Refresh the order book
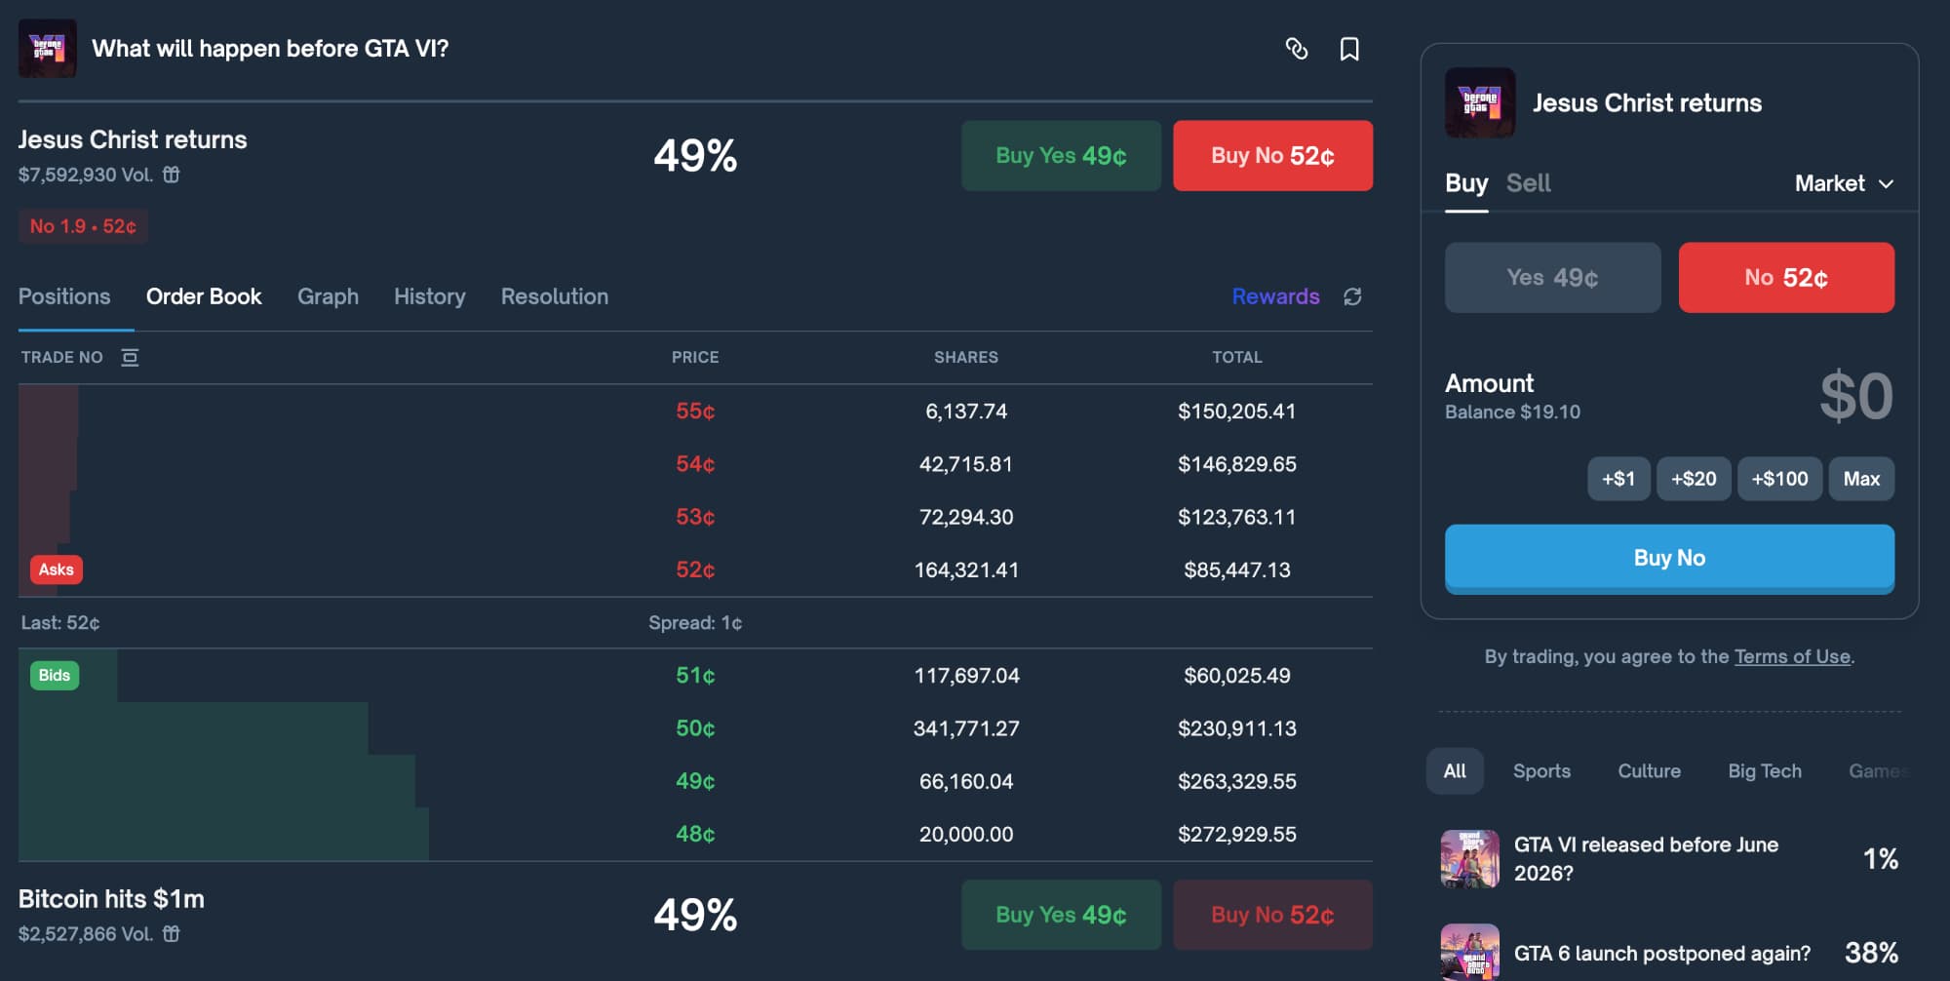This screenshot has height=981, width=1950. 1352,296
